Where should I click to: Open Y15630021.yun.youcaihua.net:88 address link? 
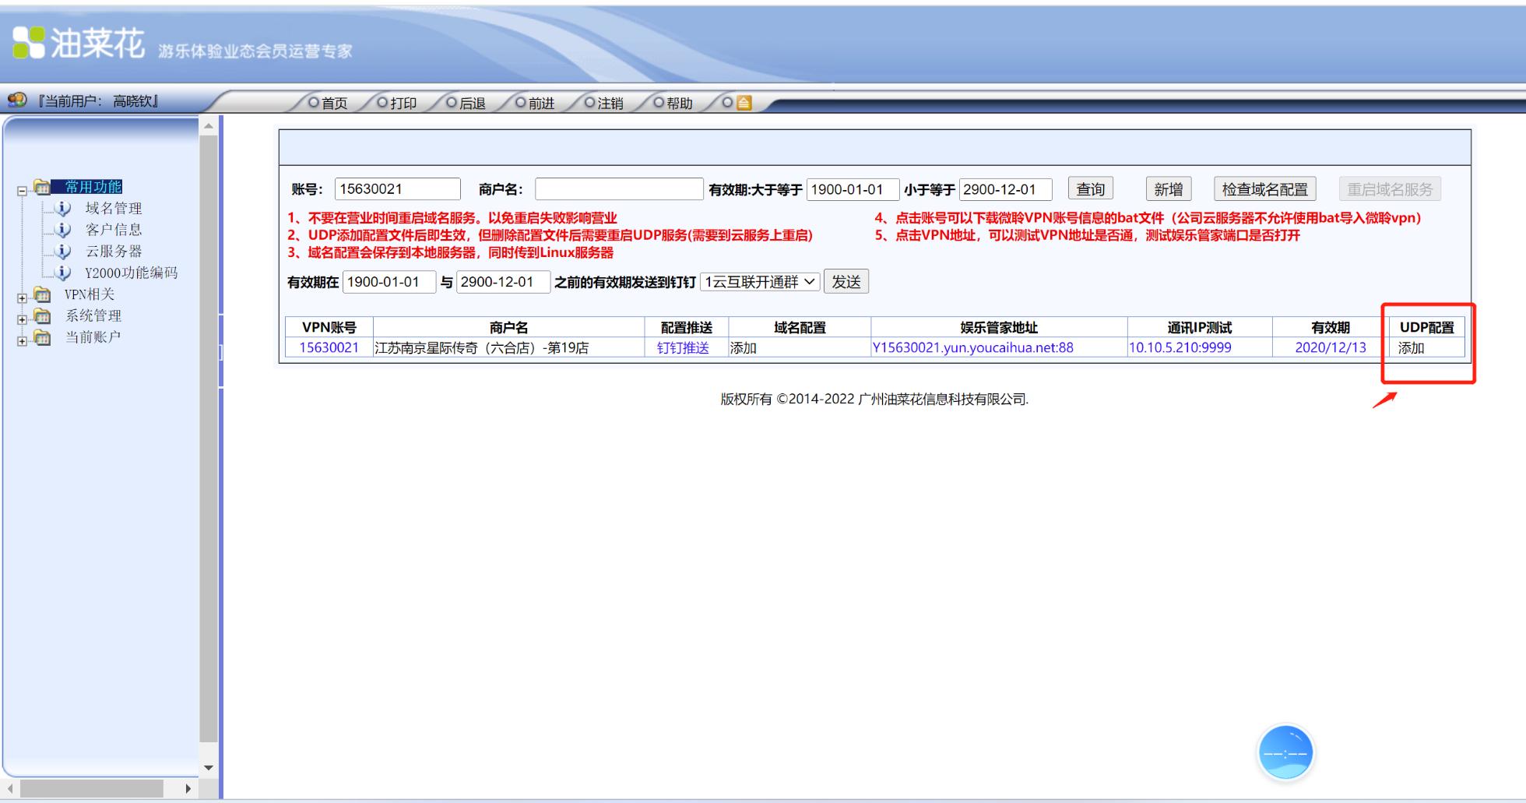pos(972,348)
